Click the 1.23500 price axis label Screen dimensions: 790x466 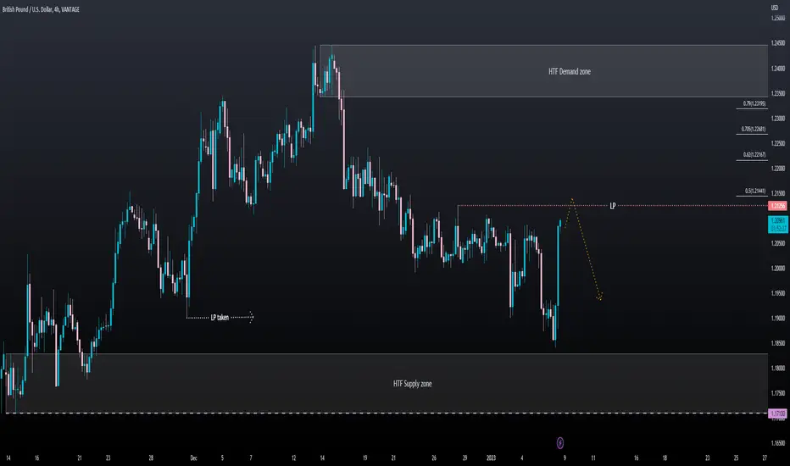(778, 93)
